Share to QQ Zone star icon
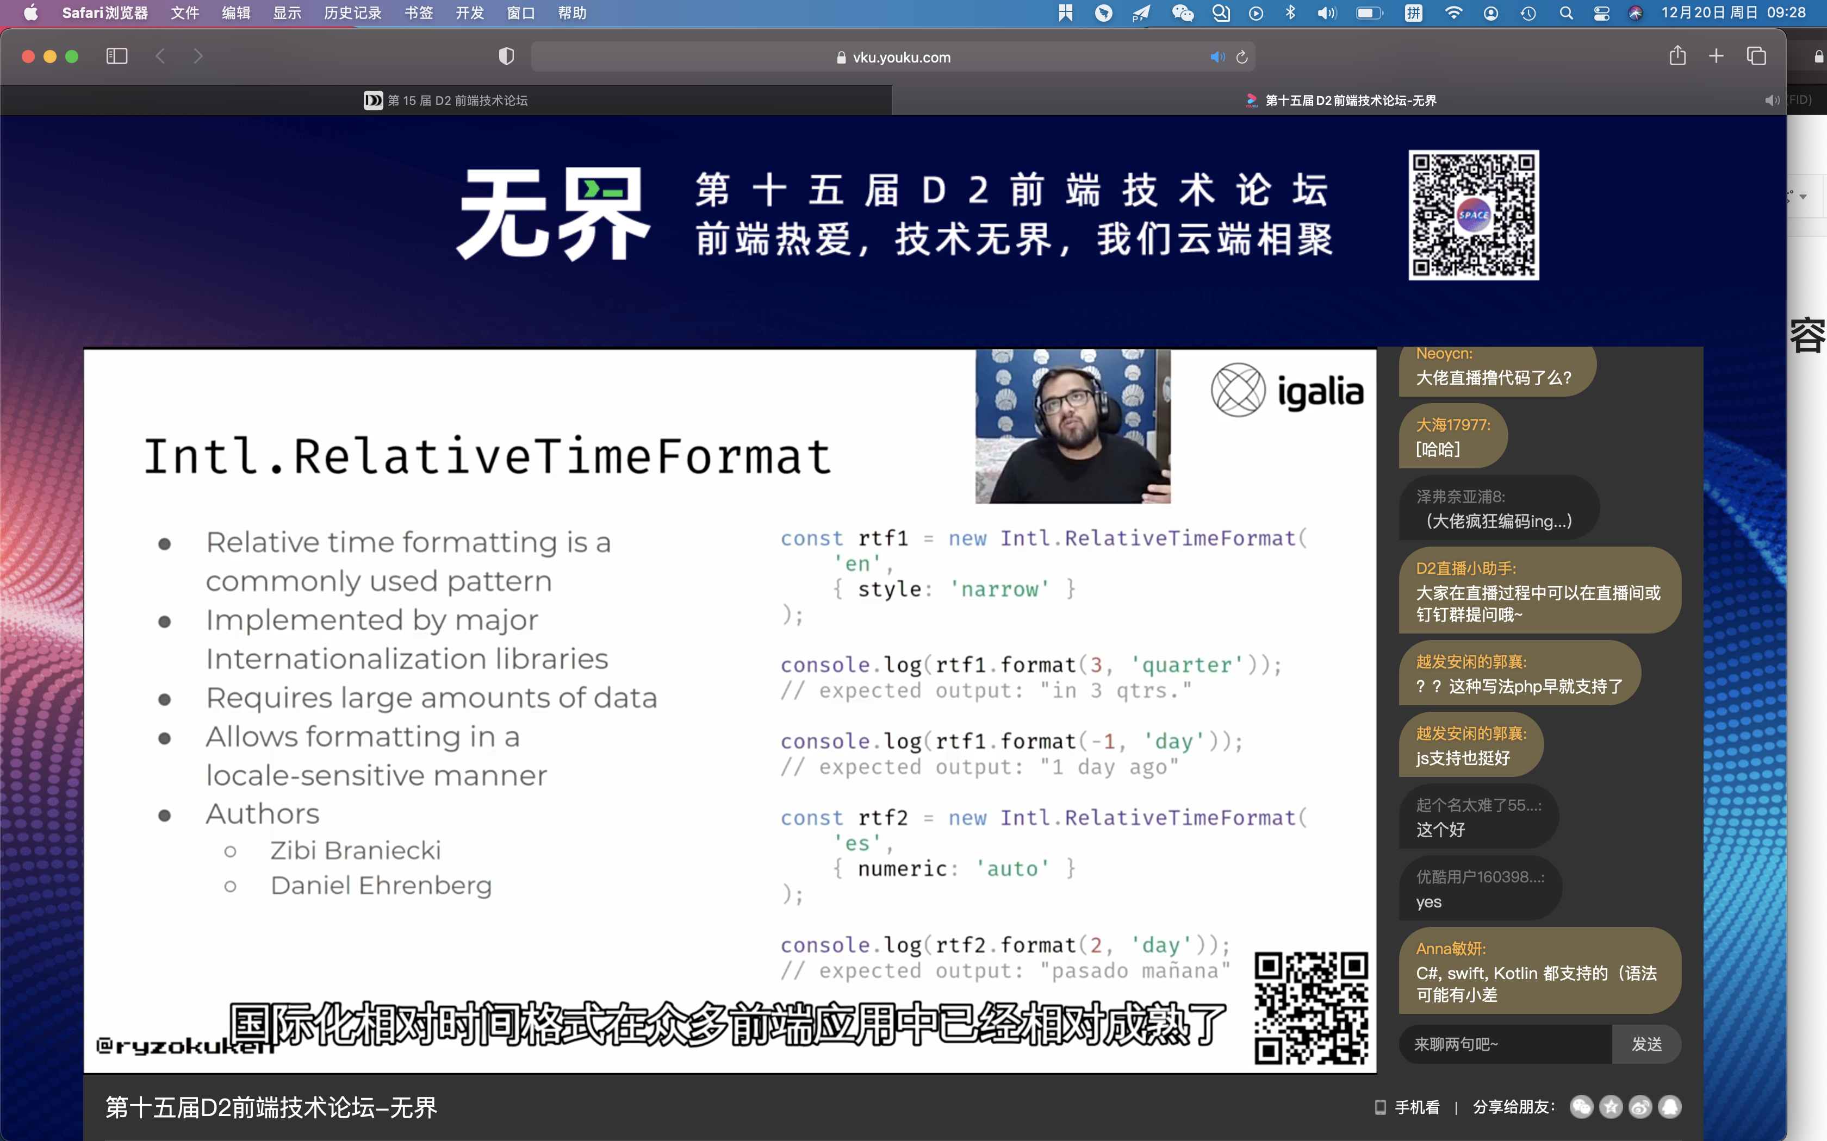Image resolution: width=1827 pixels, height=1141 pixels. pyautogui.click(x=1611, y=1107)
